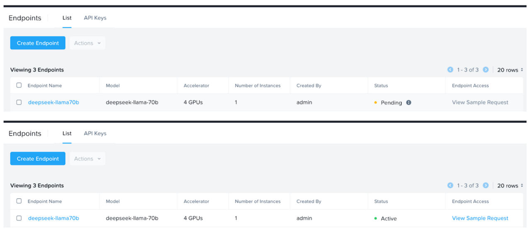
Task: Select the checkbox for the Pending deepseek-llama70b row
Action: click(x=19, y=103)
